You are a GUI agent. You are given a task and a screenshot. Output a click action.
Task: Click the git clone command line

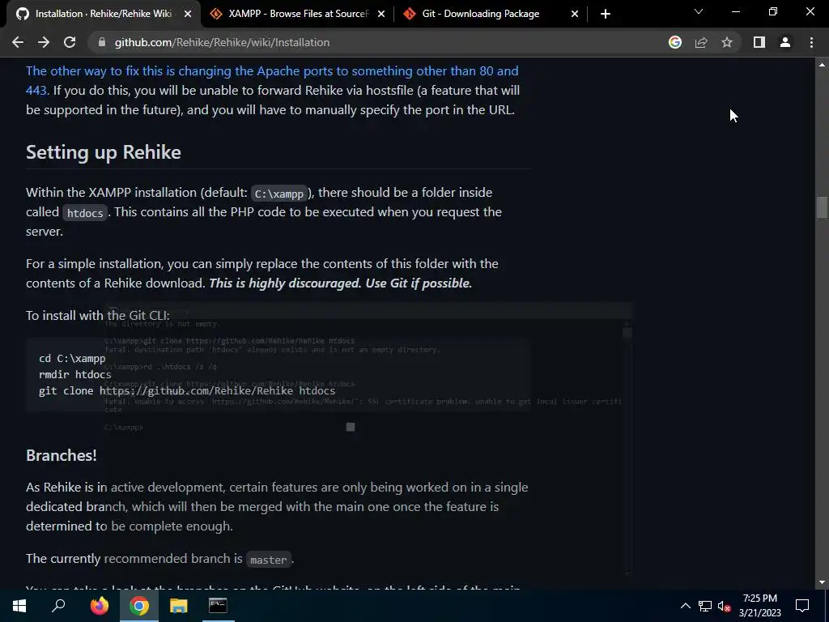[187, 391]
